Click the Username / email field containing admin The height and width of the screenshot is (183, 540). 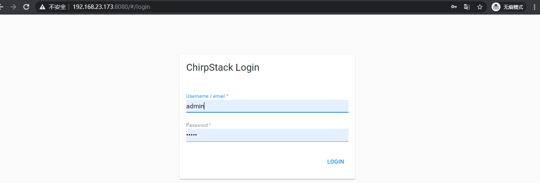[x=267, y=106]
